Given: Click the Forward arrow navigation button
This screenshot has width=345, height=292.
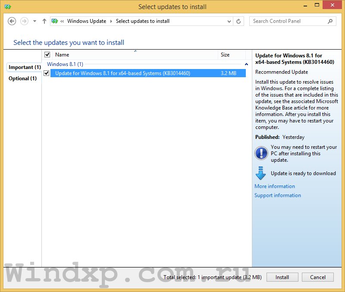Looking at the screenshot, I should [x=24, y=21].
